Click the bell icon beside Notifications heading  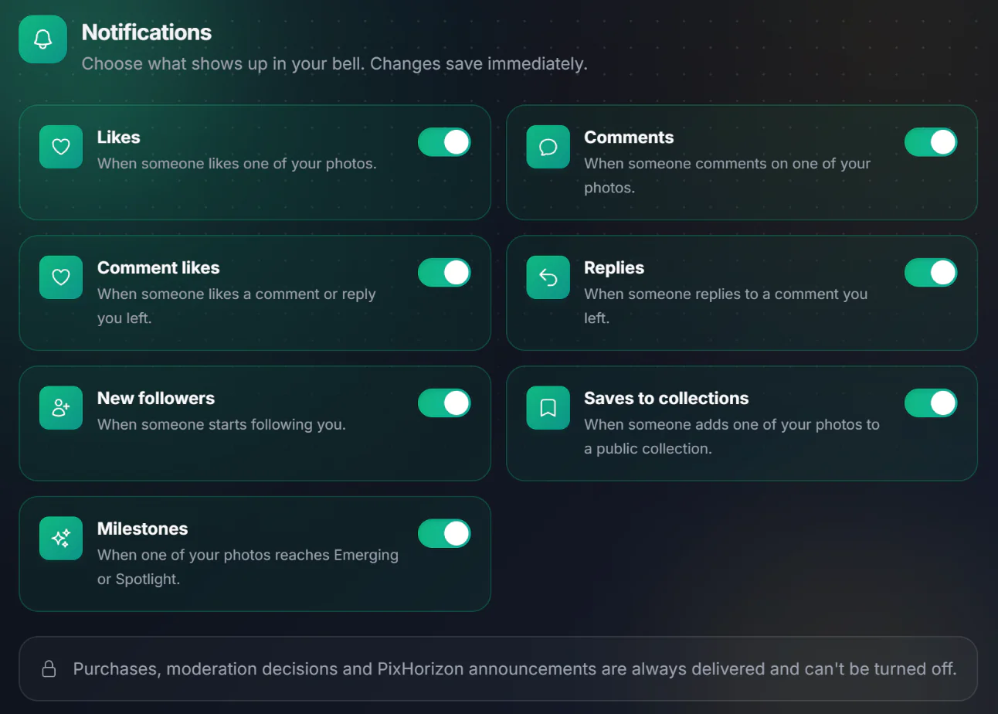click(42, 39)
